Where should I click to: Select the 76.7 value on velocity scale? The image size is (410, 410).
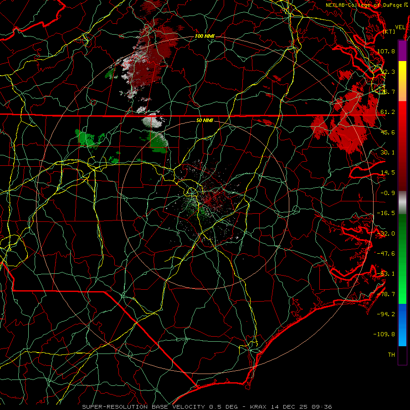[388, 92]
